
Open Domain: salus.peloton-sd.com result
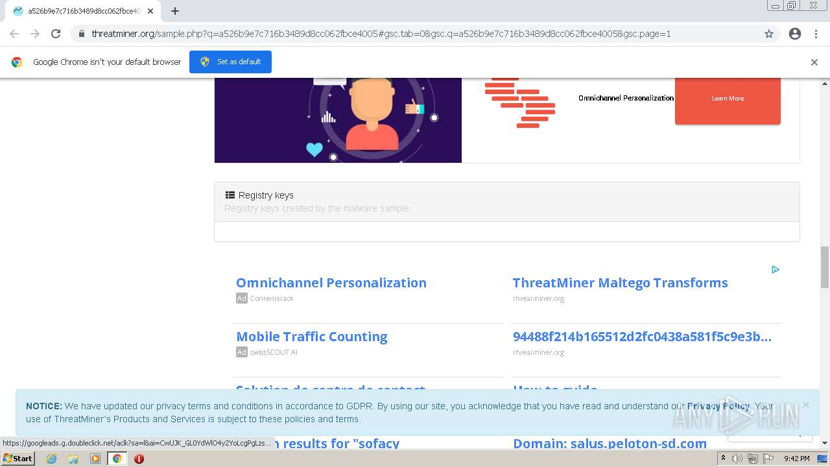coord(610,444)
